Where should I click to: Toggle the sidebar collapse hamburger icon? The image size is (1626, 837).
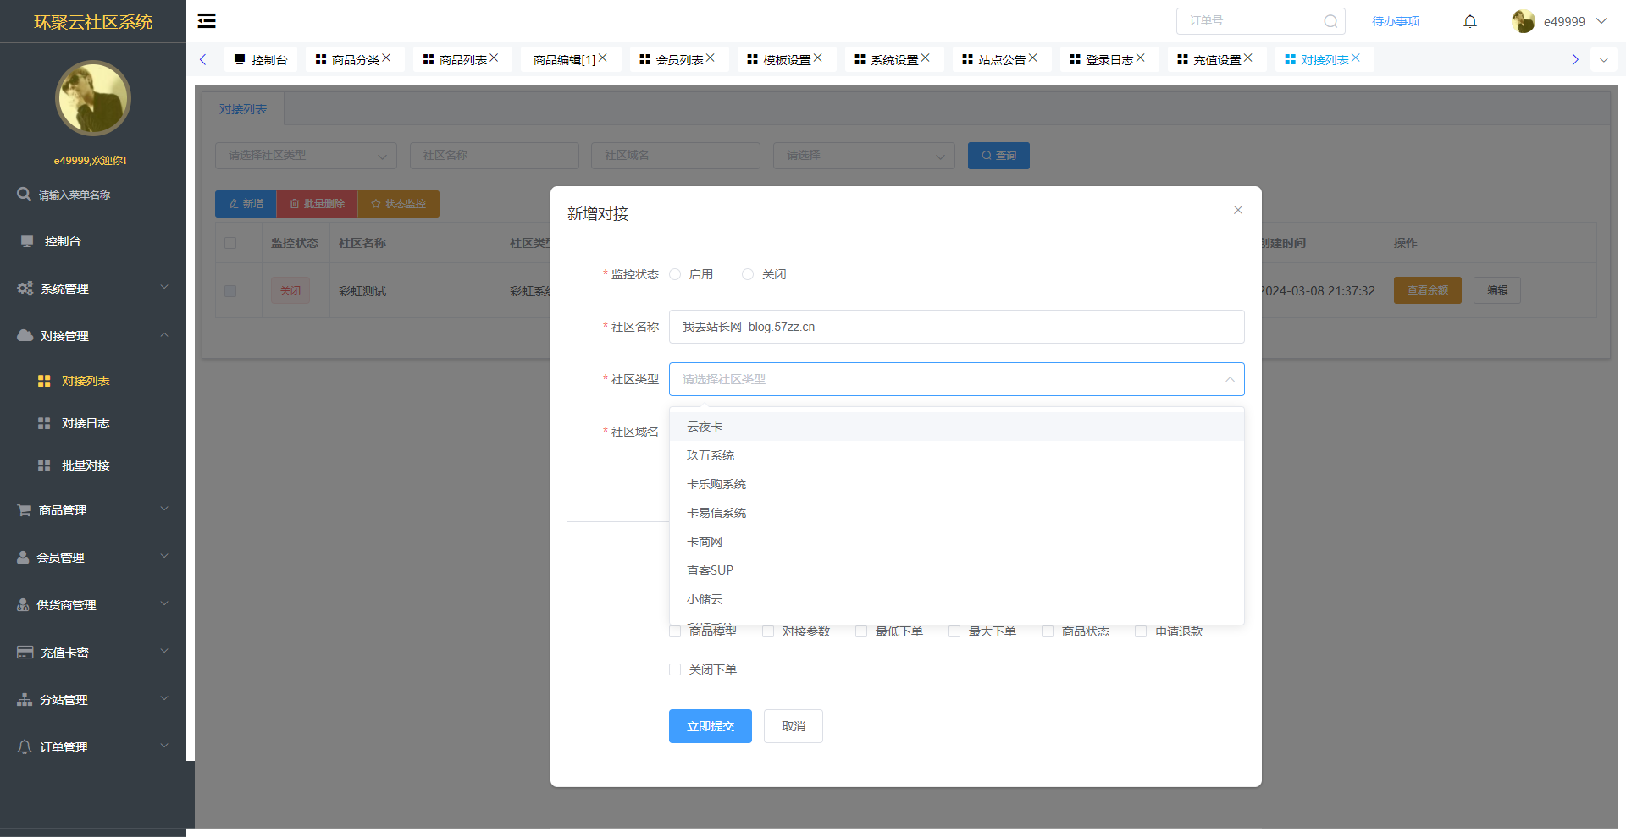207,21
